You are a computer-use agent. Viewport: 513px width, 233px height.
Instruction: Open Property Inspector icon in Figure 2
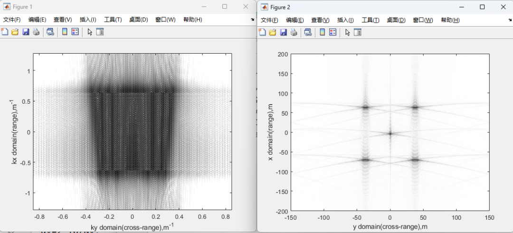point(358,32)
